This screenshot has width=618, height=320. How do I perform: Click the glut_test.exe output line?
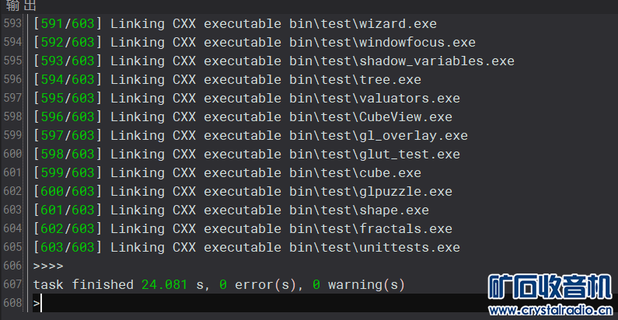click(246, 155)
